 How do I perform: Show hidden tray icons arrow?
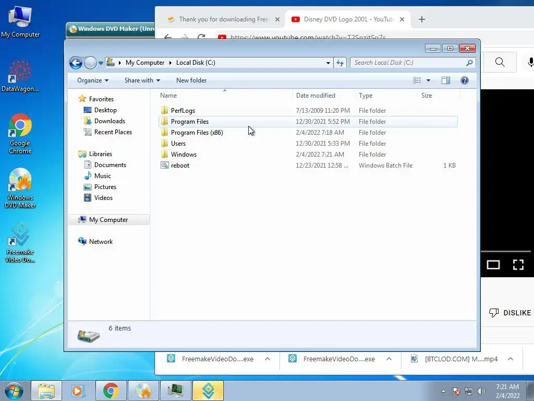[443, 391]
